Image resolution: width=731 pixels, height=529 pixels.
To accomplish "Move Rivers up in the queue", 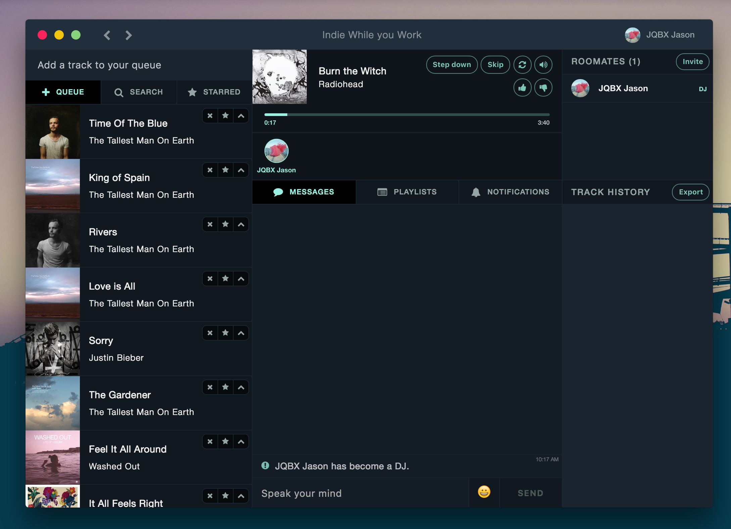I will click(x=241, y=224).
